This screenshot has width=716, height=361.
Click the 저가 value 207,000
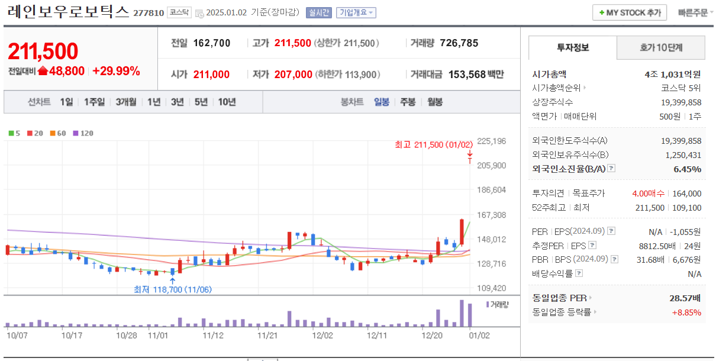coord(293,75)
